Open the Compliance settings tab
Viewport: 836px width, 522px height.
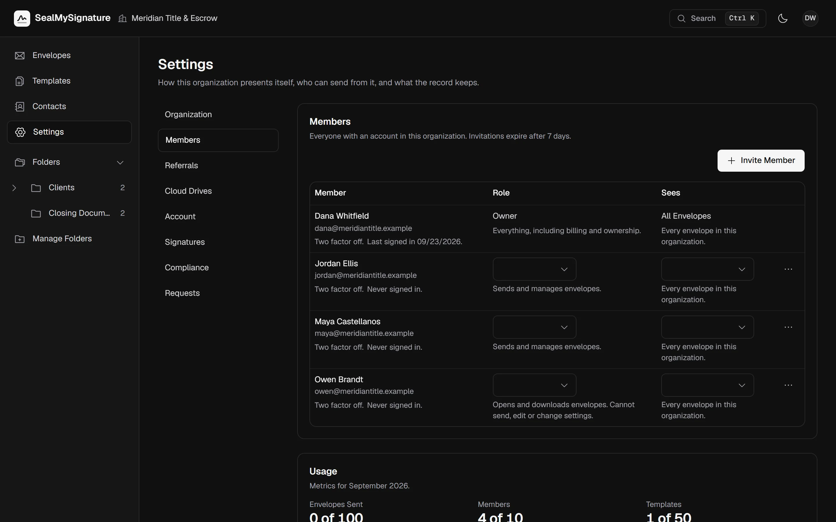(218, 268)
